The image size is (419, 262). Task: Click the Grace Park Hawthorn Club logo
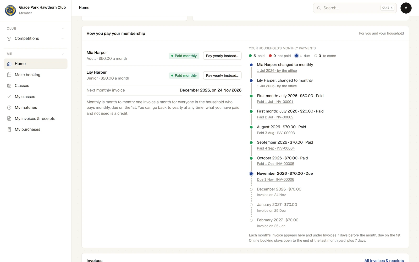tap(10, 10)
